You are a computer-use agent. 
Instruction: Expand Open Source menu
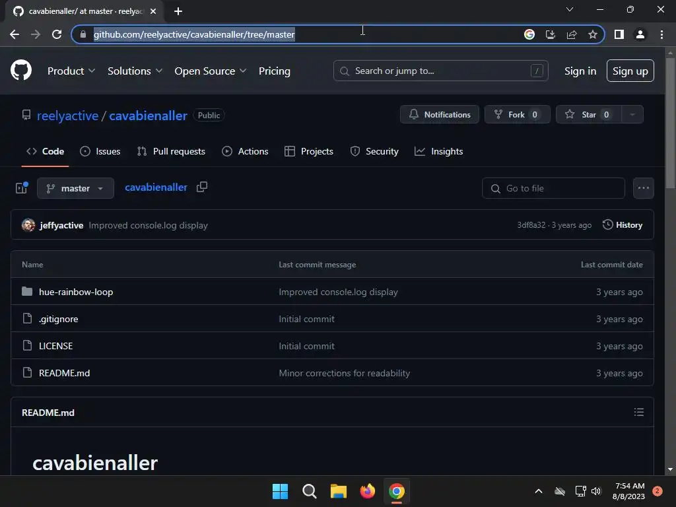(x=211, y=71)
